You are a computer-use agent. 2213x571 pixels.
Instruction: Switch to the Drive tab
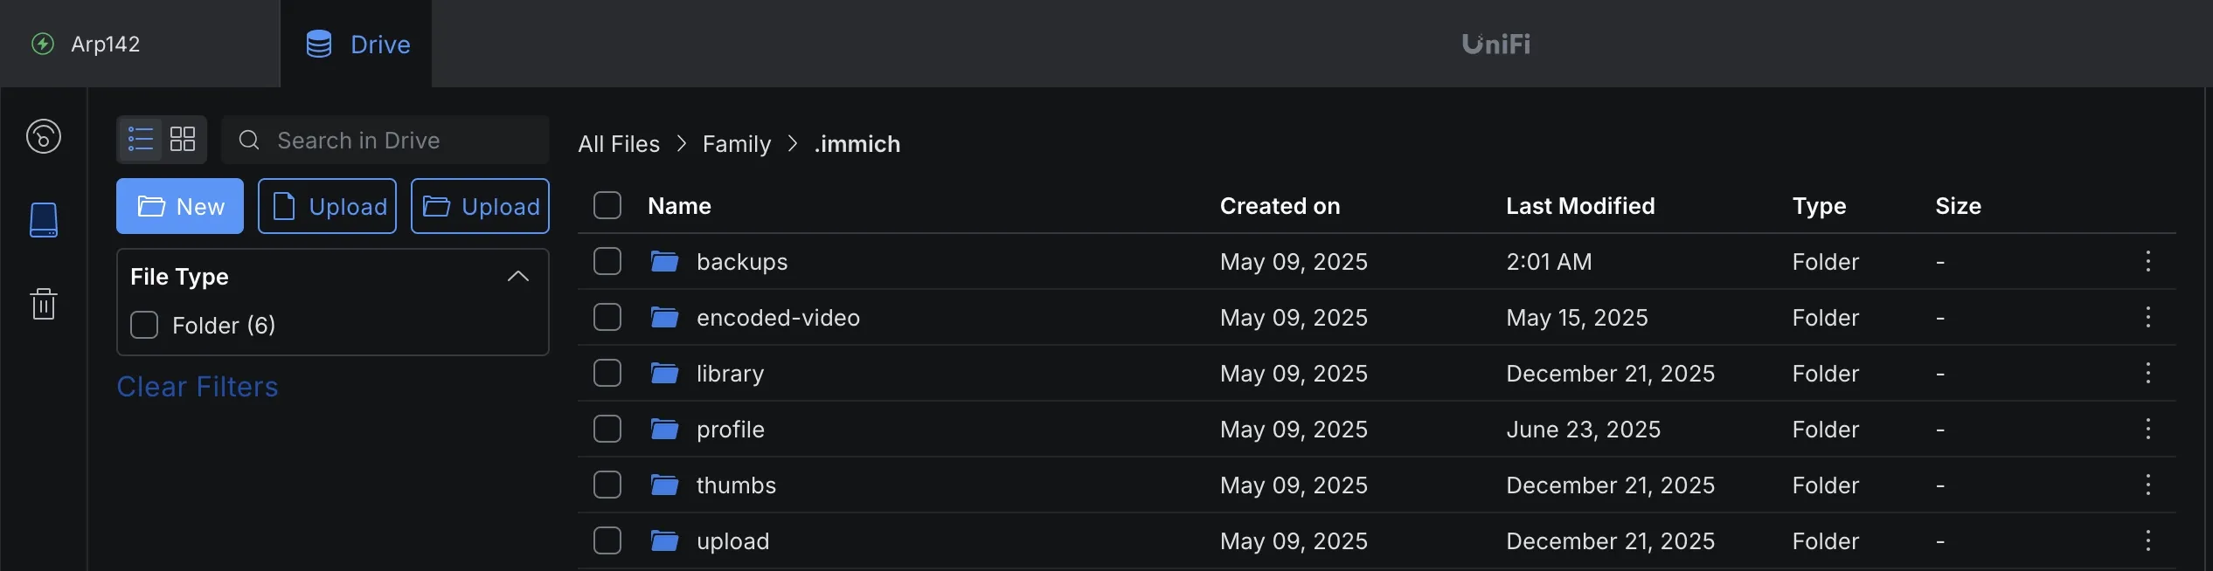click(357, 44)
